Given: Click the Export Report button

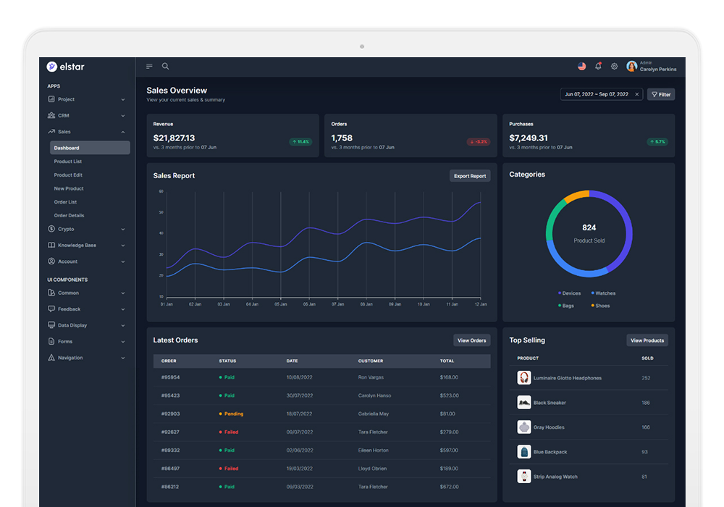Looking at the screenshot, I should pyautogui.click(x=469, y=175).
